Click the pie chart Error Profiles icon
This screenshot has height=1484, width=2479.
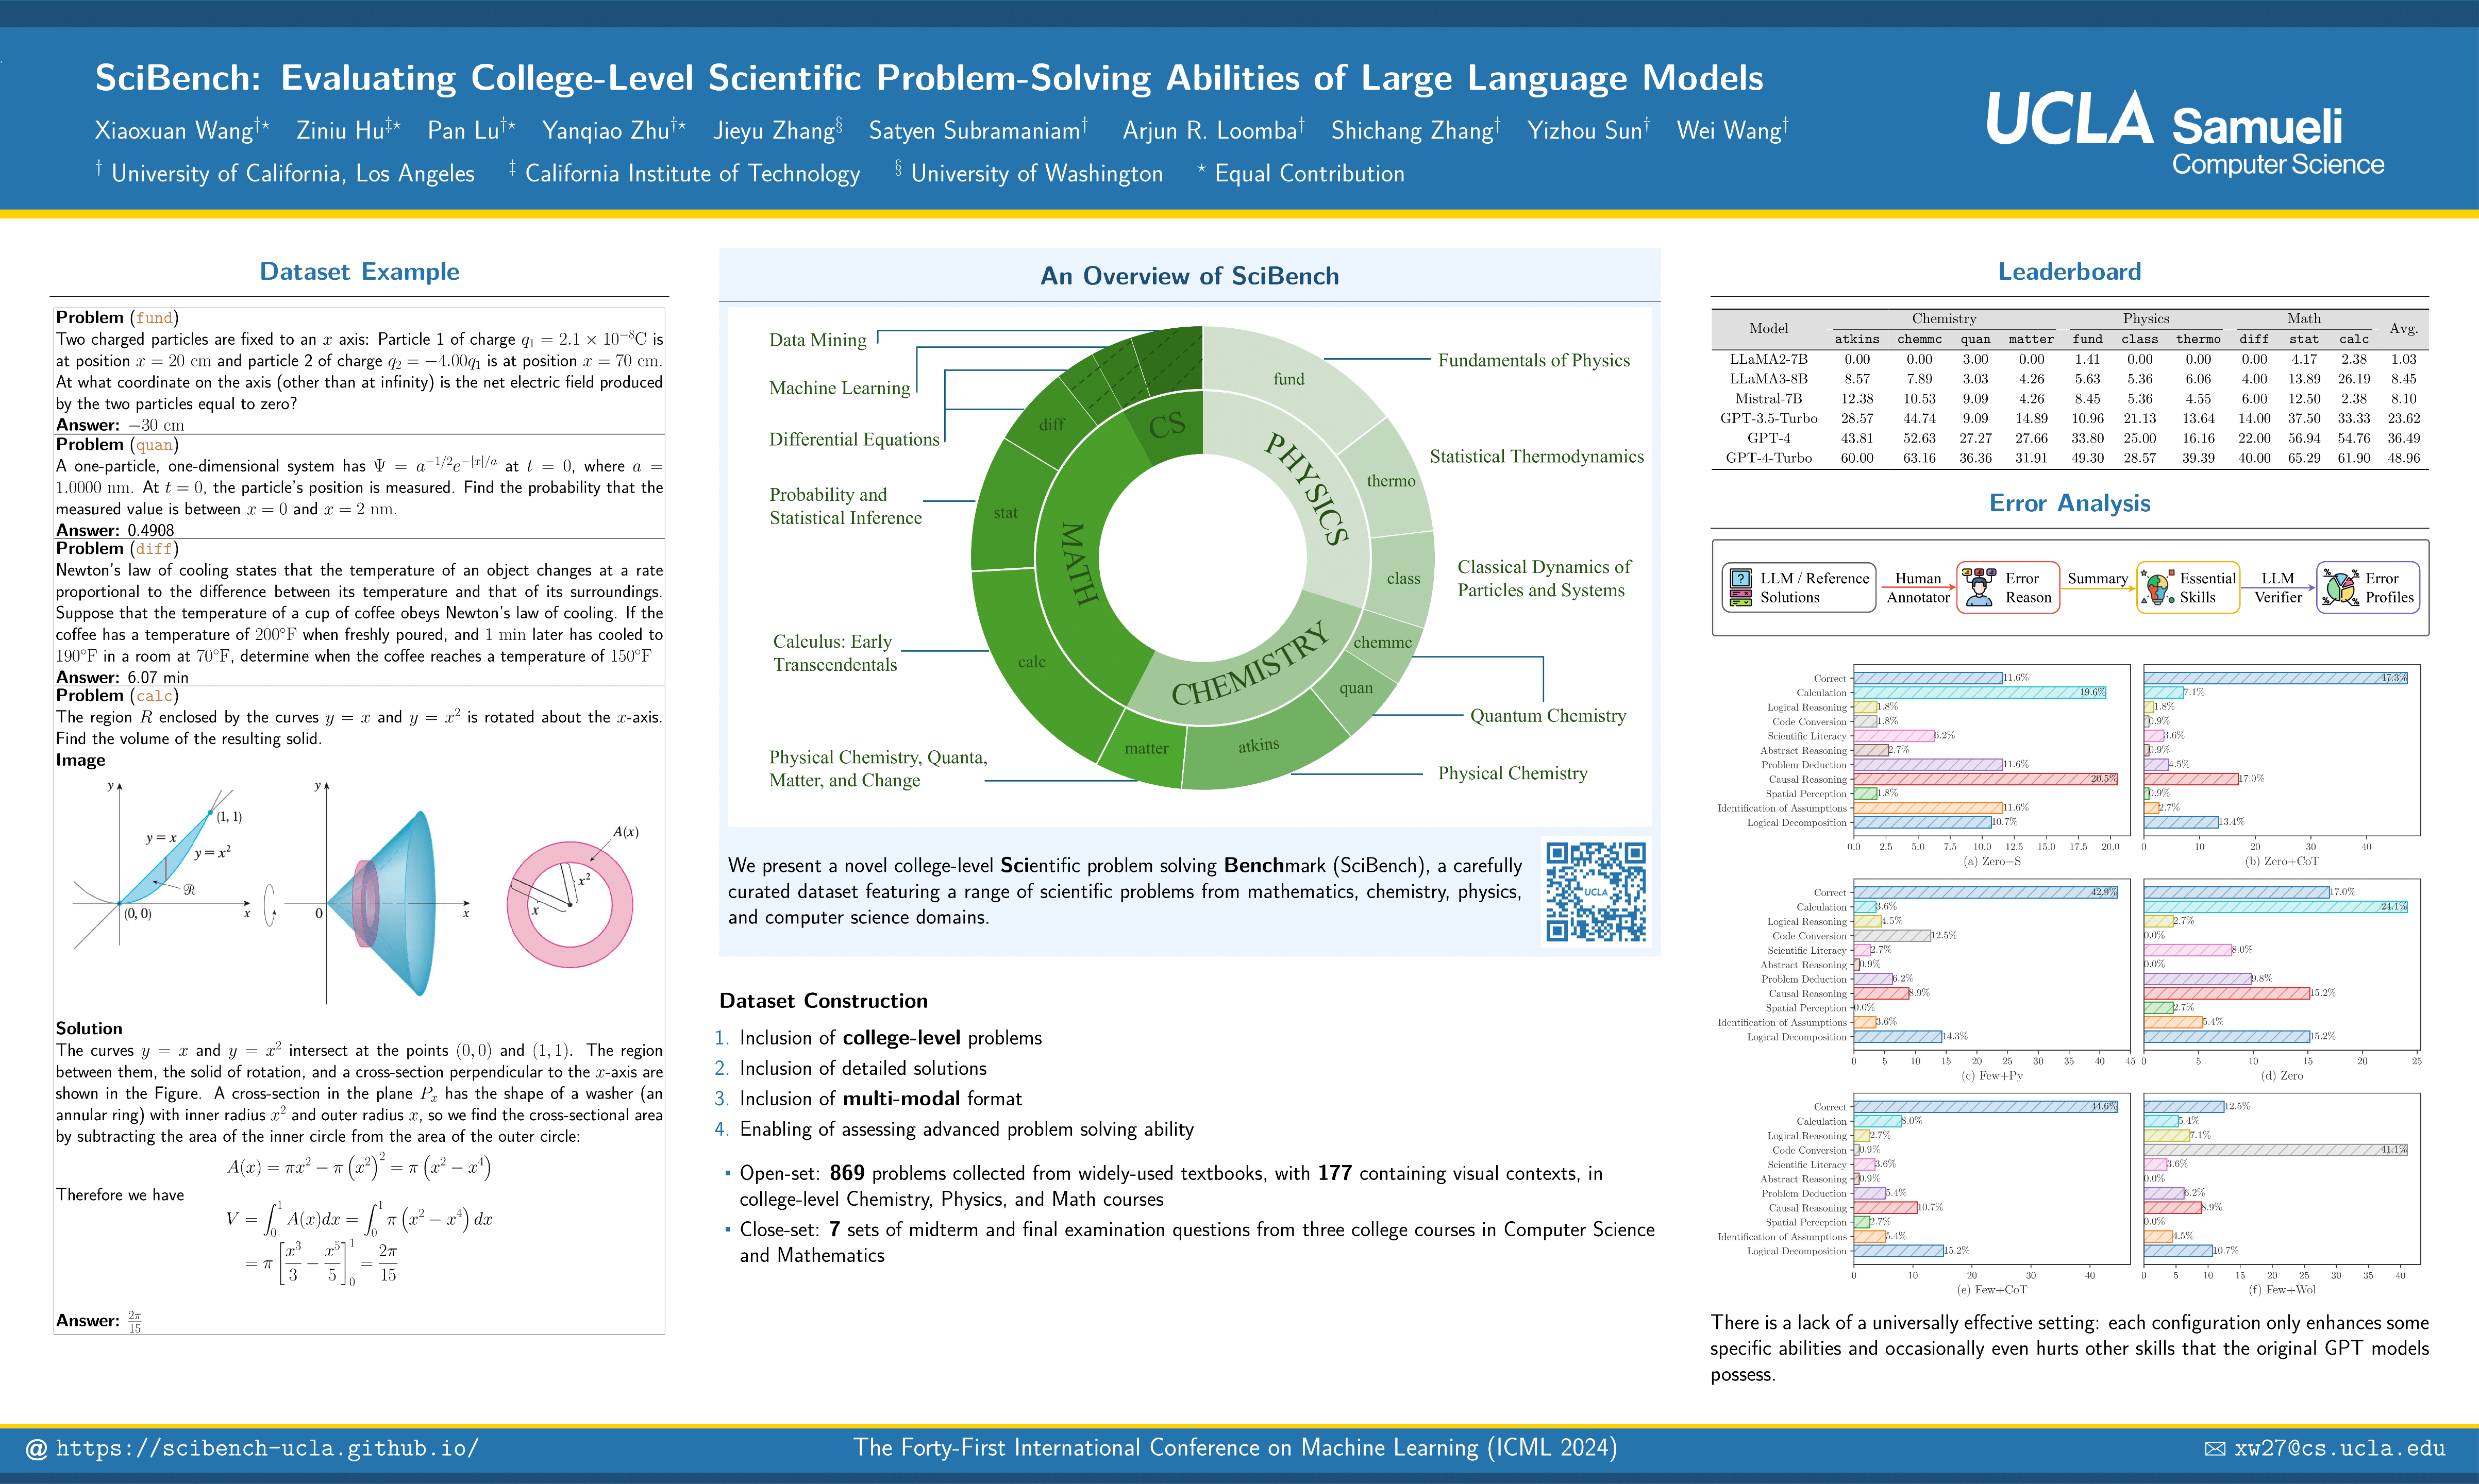coord(2340,587)
